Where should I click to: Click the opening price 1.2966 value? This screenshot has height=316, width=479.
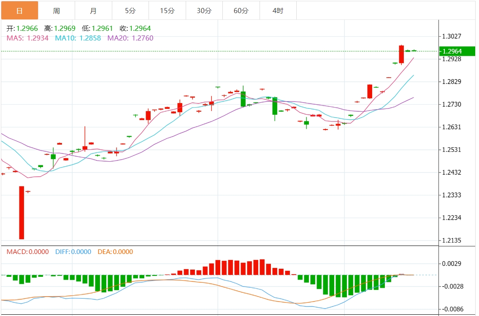tap(27, 28)
